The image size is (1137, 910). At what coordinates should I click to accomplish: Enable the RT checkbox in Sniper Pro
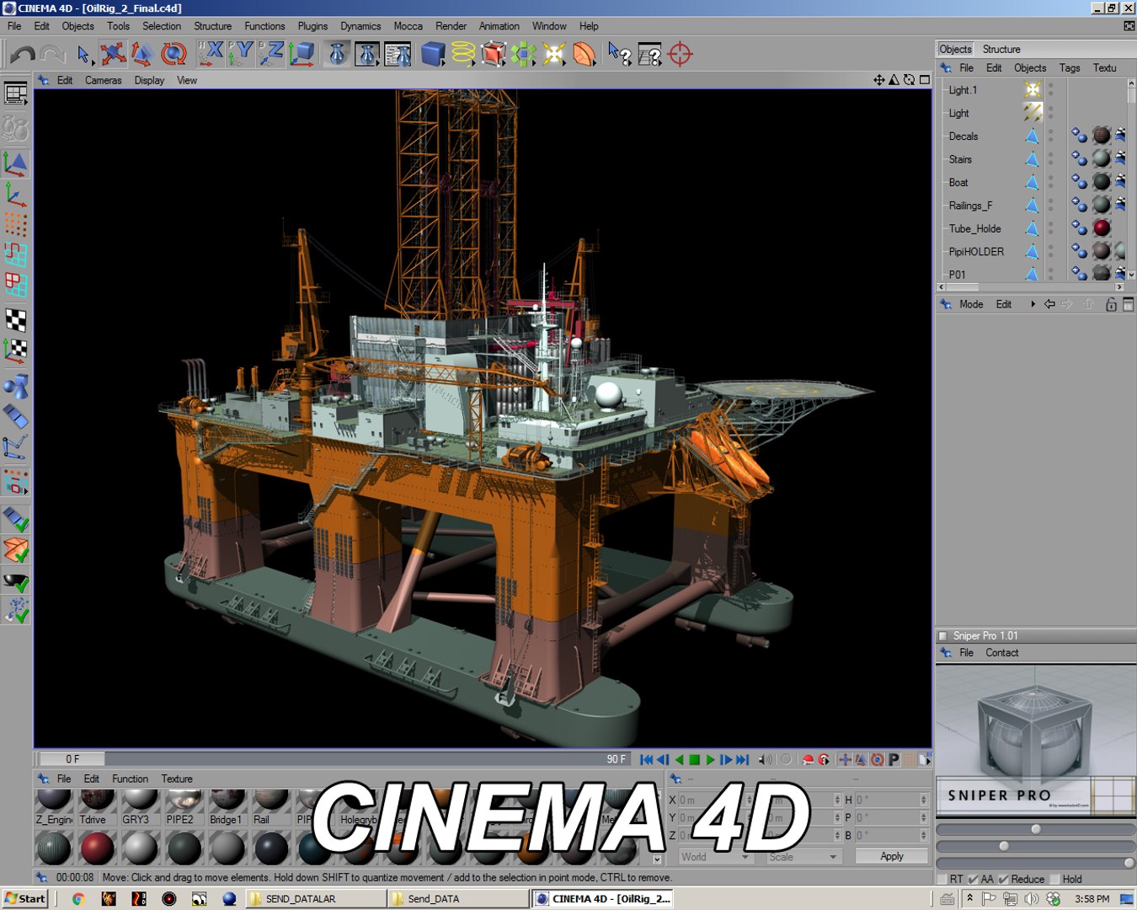(942, 879)
